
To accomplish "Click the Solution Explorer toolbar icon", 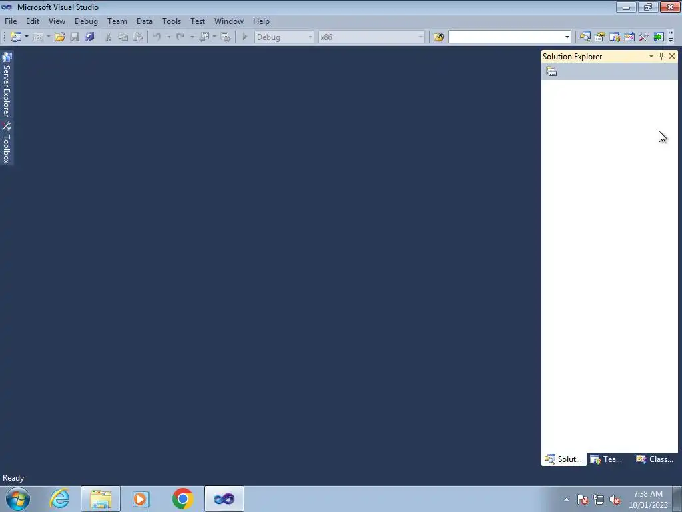I will pos(585,37).
